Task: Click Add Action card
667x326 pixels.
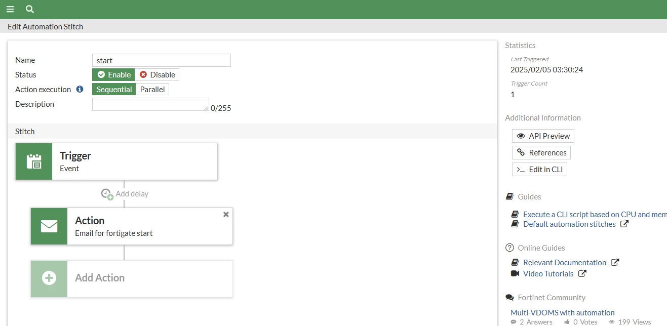Action: [x=132, y=279]
